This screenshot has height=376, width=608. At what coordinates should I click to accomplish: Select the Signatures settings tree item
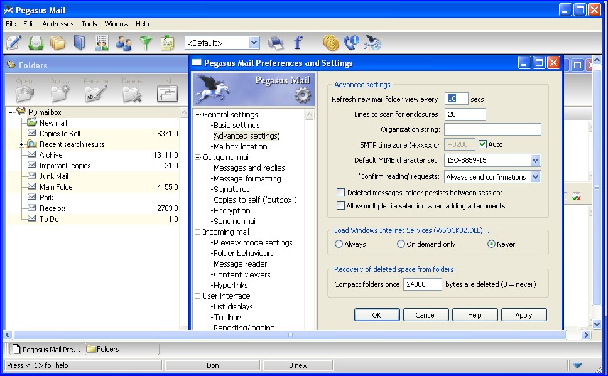point(231,189)
